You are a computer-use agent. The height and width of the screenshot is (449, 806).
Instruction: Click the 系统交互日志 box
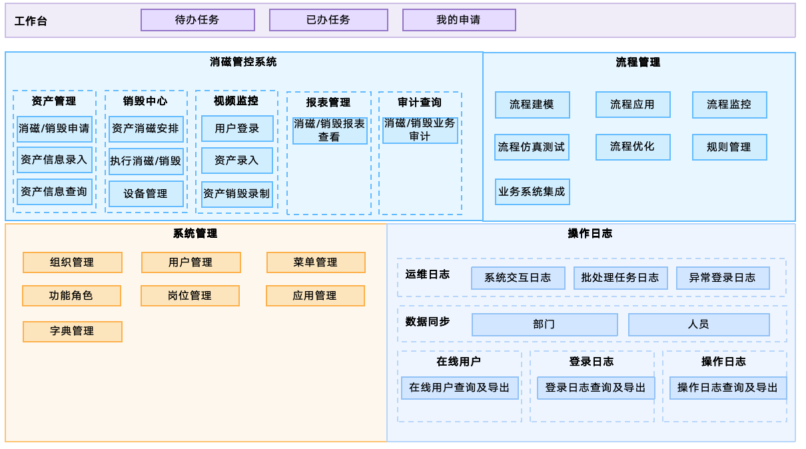[518, 278]
